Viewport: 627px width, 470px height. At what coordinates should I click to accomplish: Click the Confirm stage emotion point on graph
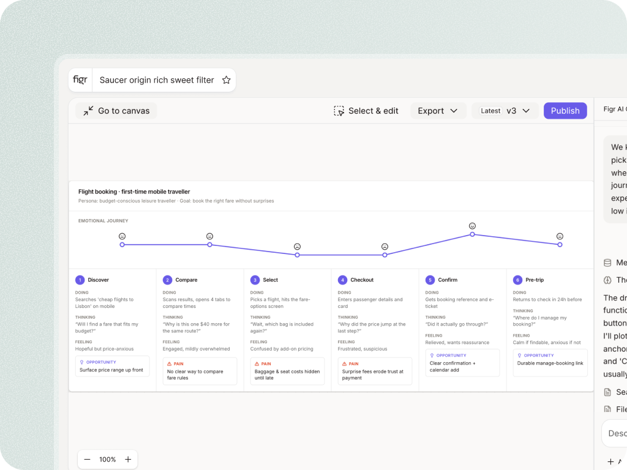click(x=472, y=234)
